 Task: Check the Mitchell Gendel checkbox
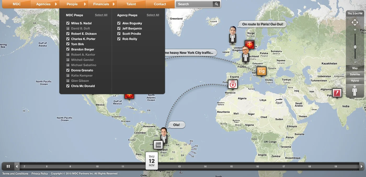(68, 60)
